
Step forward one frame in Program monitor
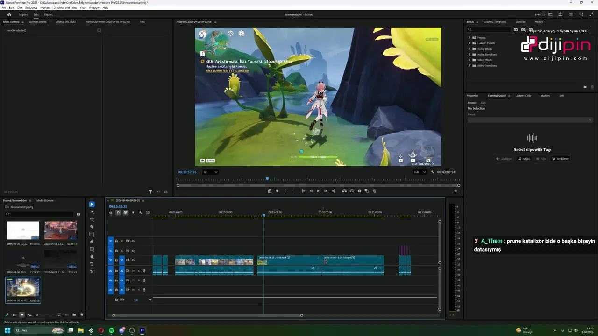click(326, 191)
